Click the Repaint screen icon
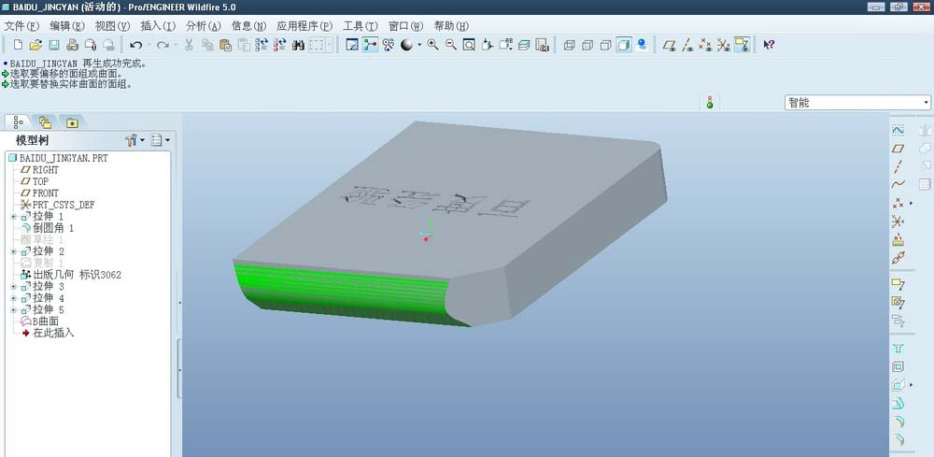The image size is (934, 457). pos(352,45)
